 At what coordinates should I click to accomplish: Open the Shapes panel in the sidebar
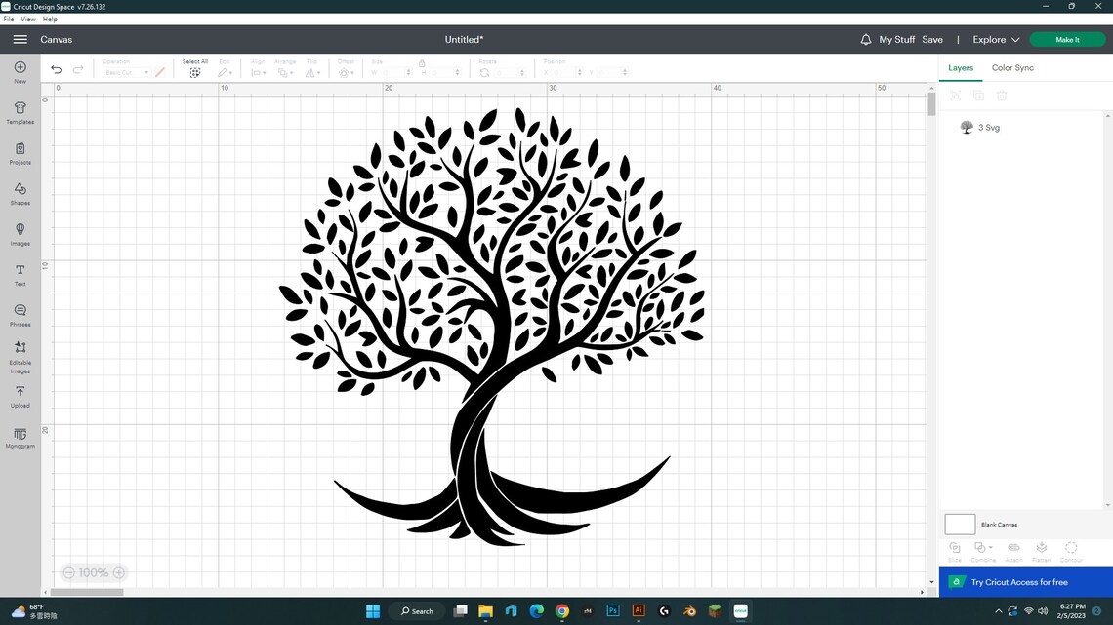20,191
